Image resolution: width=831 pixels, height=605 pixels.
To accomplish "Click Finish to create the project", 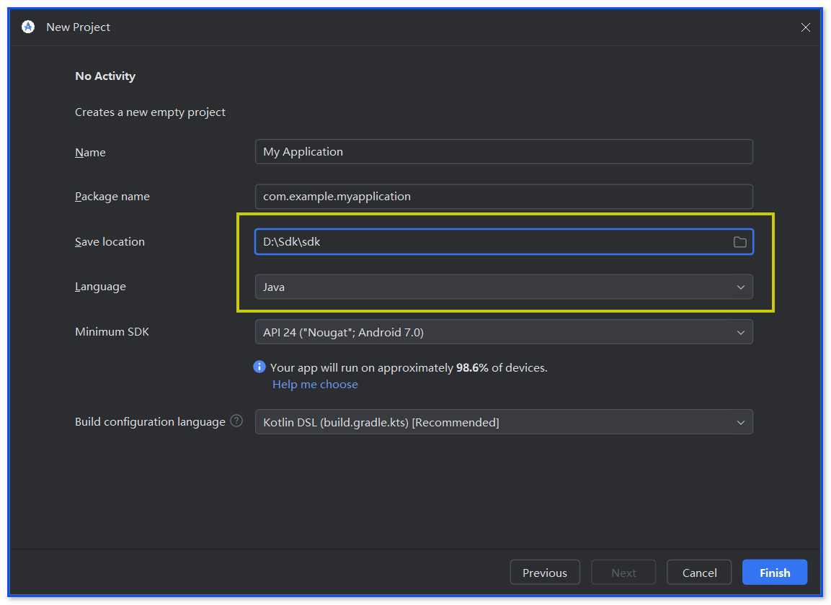I will click(774, 573).
